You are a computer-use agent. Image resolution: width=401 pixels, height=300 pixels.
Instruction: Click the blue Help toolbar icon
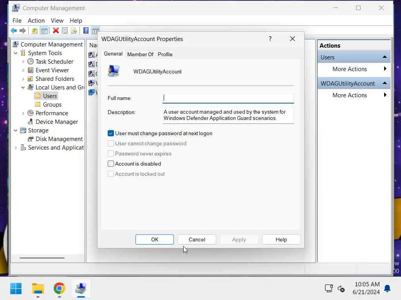point(86,31)
